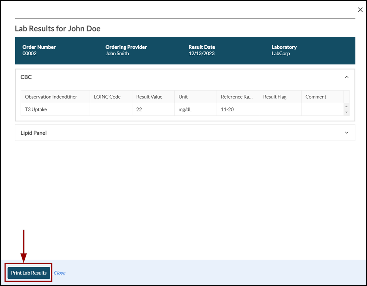
Task: Select the mg/dL unit cell
Action: point(185,109)
